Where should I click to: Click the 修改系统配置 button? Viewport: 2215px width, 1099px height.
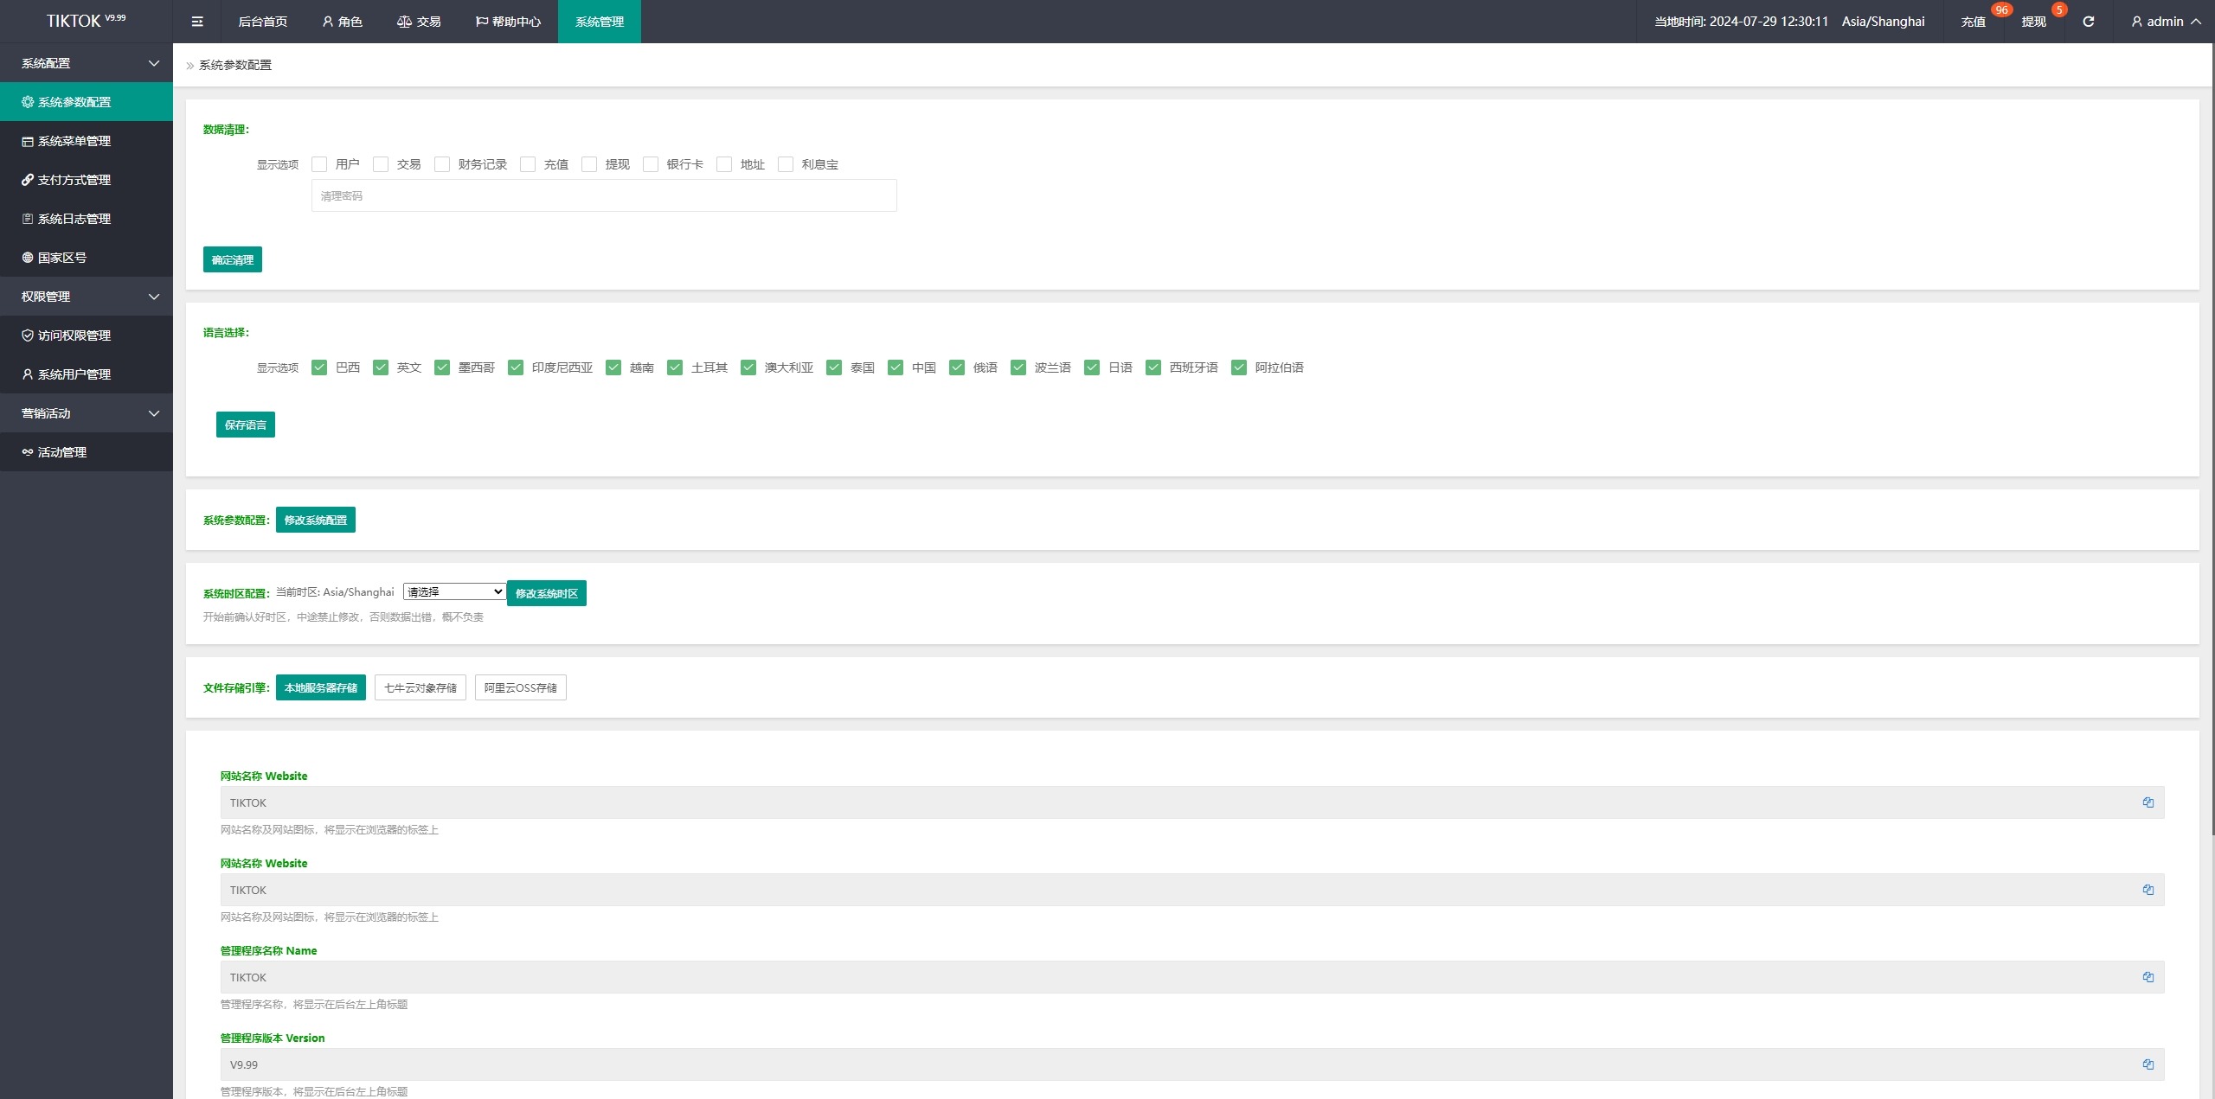click(316, 520)
